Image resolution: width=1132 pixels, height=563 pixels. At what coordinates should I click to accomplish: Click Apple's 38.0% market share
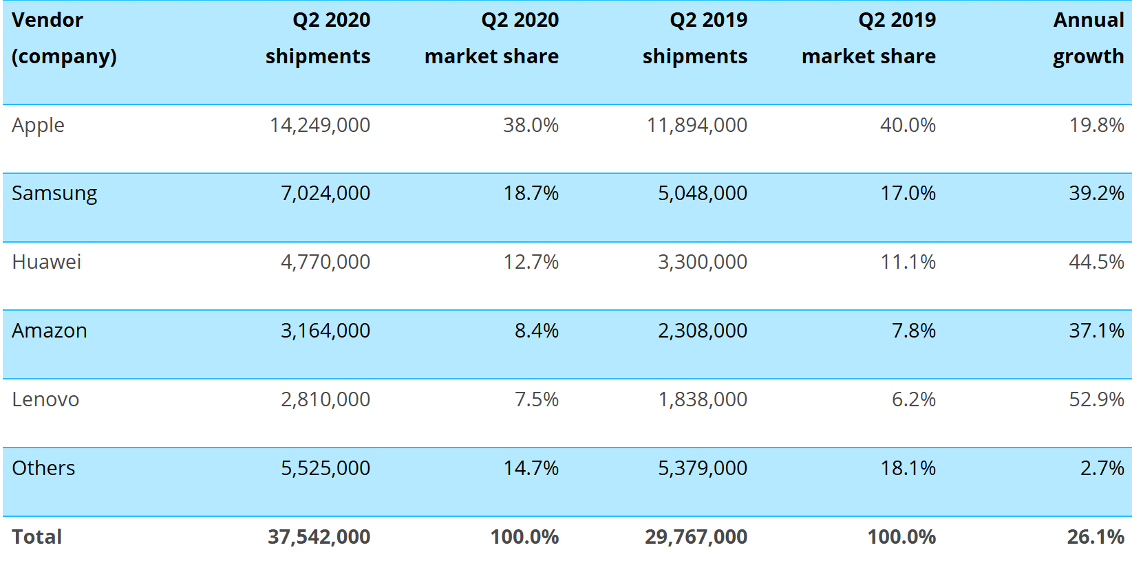[x=531, y=125]
